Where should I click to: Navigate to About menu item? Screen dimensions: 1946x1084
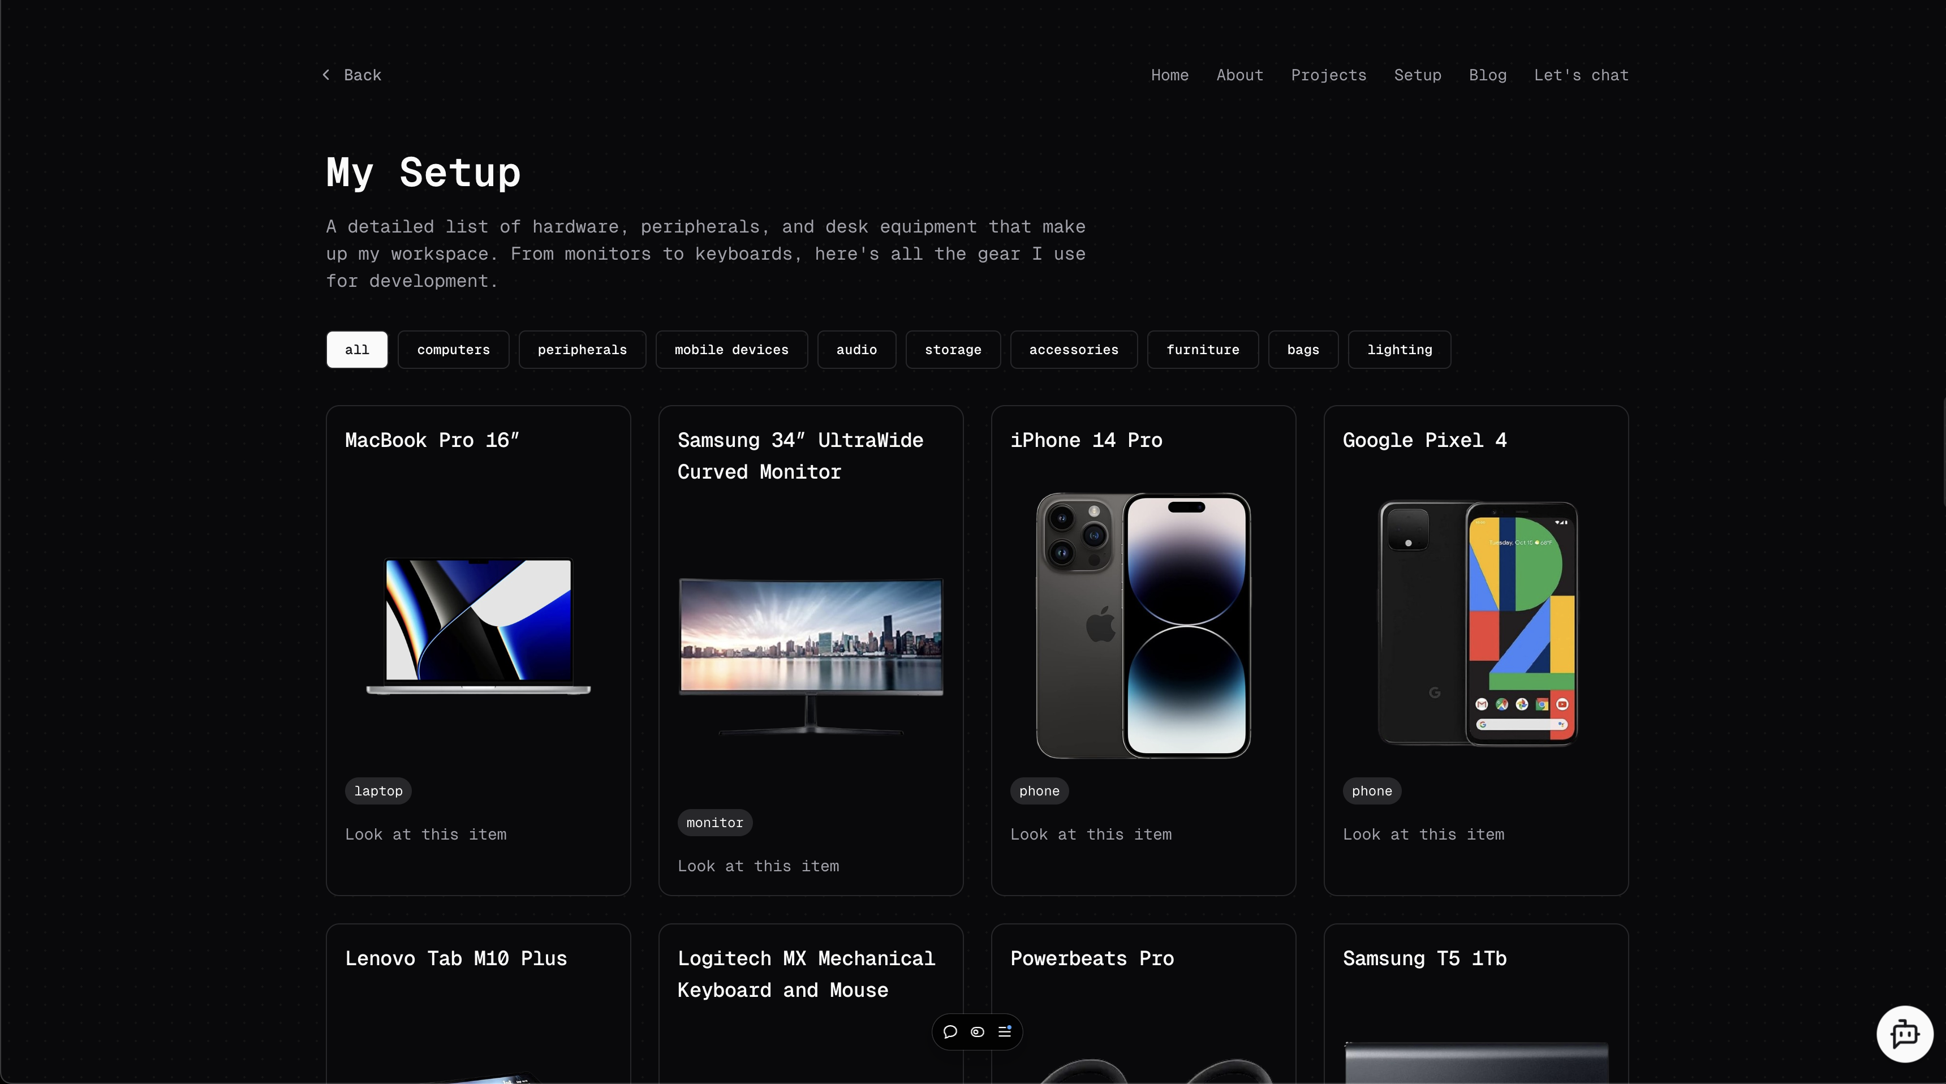click(x=1240, y=74)
